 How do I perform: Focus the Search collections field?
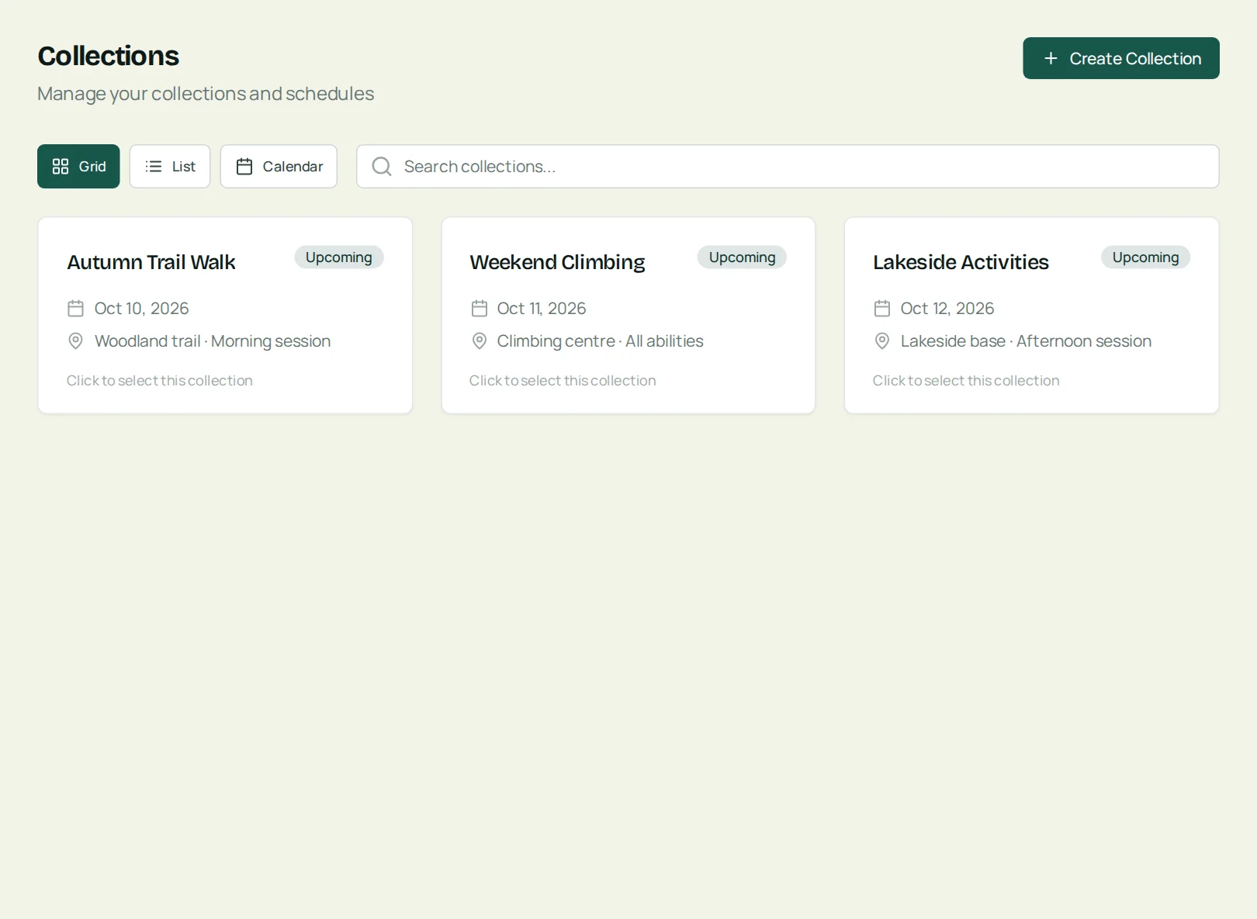(x=788, y=166)
